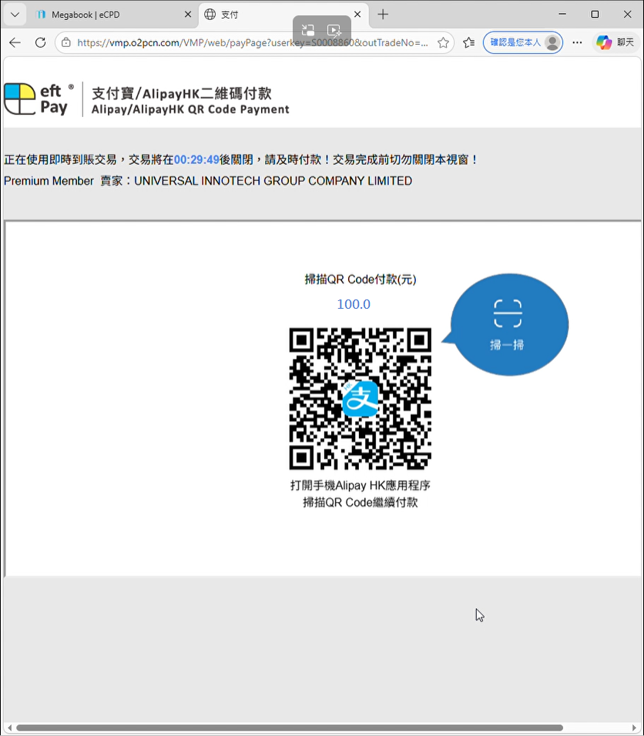Click 打開手機Alipay HK應用程序 instruction text
The width and height of the screenshot is (644, 736).
361,485
